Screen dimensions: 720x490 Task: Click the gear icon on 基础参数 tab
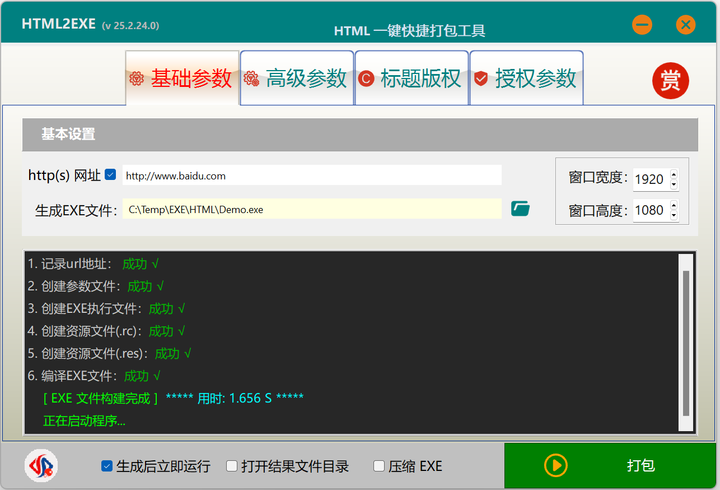[137, 78]
